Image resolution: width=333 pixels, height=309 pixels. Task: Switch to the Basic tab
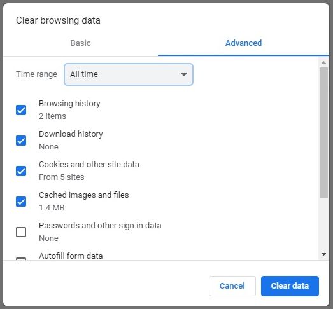point(80,43)
